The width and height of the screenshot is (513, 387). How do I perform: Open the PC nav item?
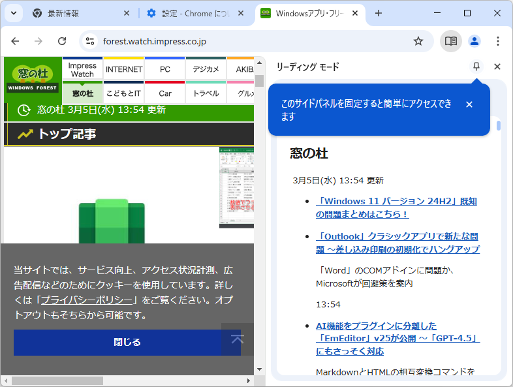(x=165, y=69)
